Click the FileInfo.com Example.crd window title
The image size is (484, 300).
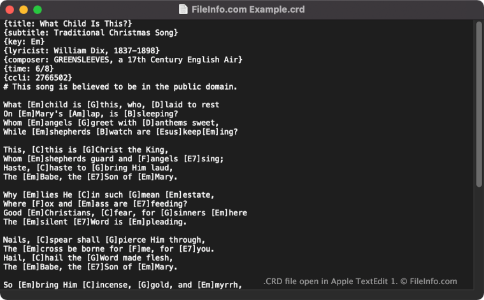(x=248, y=10)
